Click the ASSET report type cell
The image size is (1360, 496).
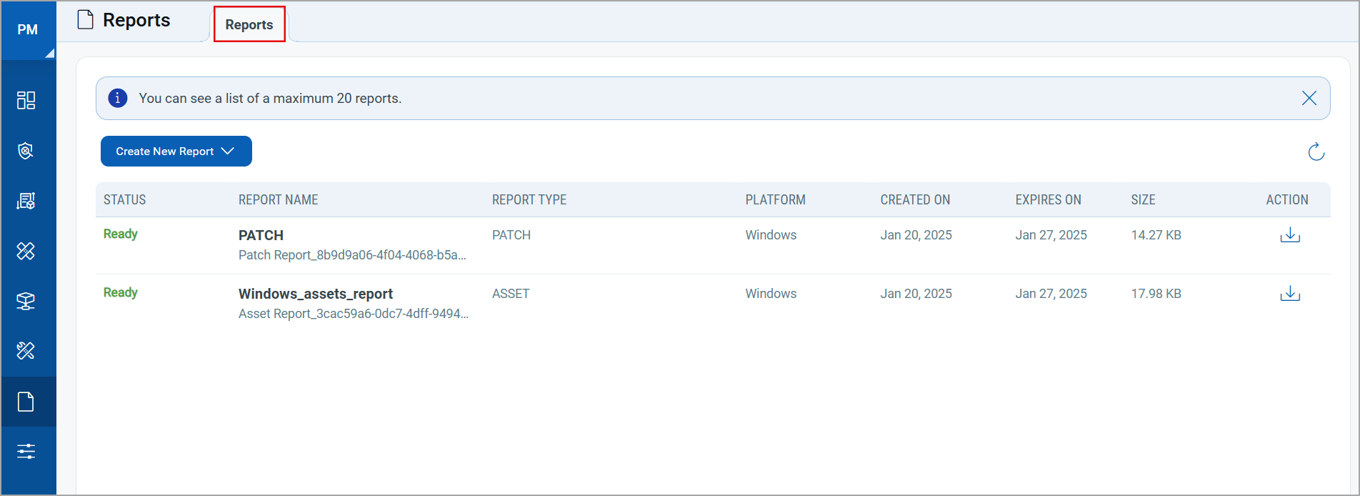pos(511,294)
